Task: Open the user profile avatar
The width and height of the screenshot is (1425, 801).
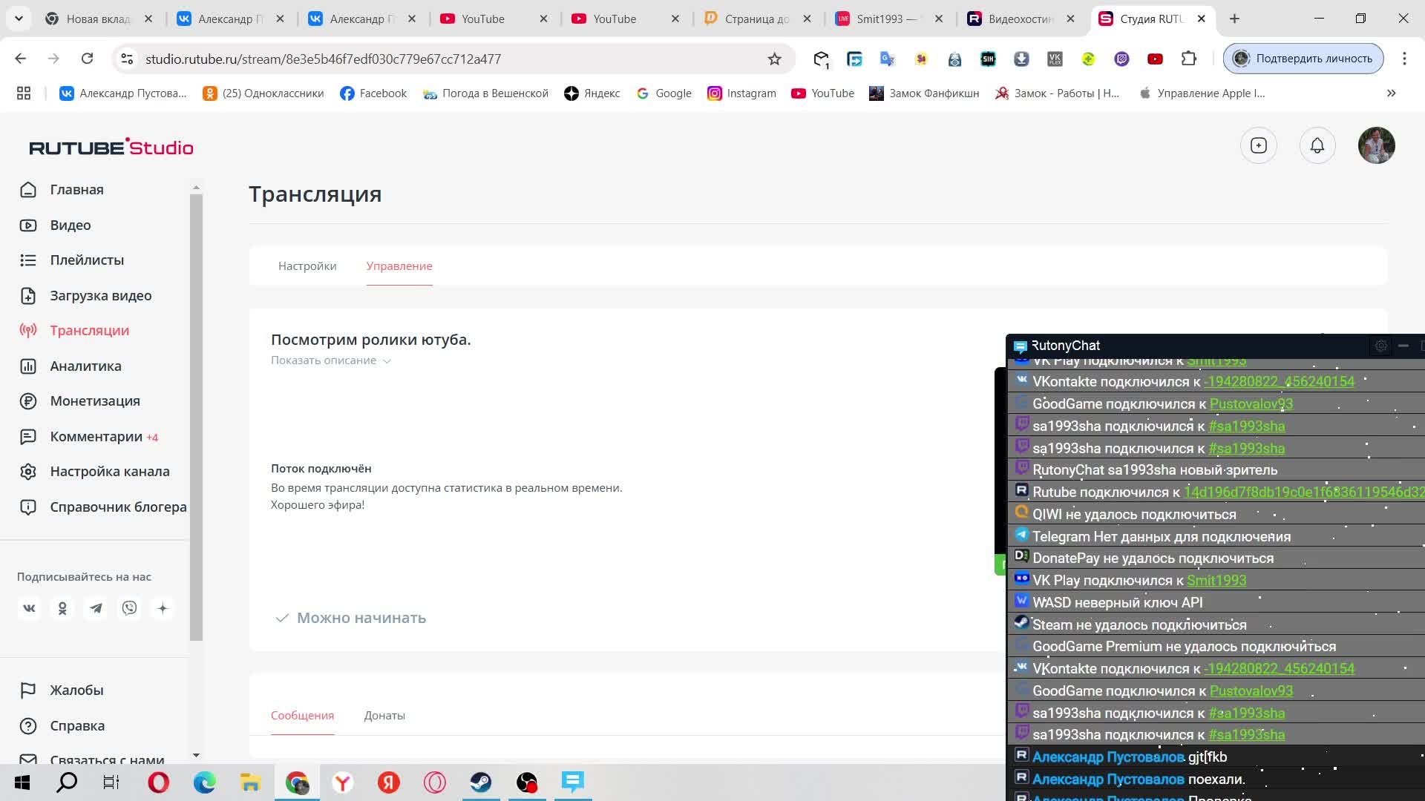Action: [1376, 145]
